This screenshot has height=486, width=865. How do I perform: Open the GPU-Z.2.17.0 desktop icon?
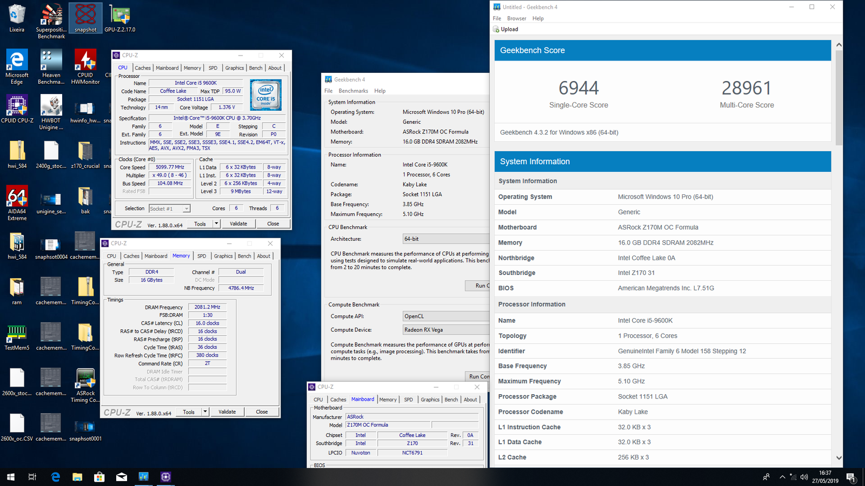[119, 16]
